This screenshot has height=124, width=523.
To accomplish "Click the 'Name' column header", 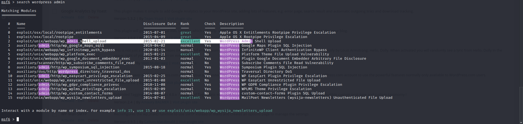I will [21, 24].
